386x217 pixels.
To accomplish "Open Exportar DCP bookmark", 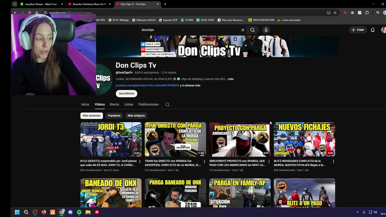I will pyautogui.click(x=168, y=20).
